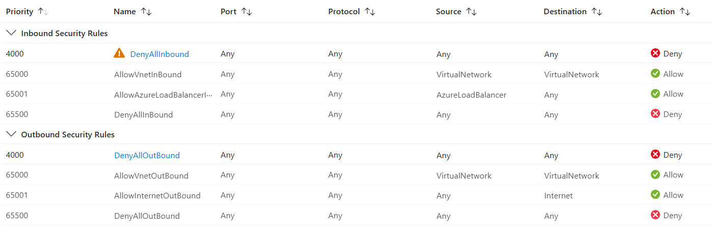Click Allow icon on AllowInternetOutBound row

click(655, 195)
